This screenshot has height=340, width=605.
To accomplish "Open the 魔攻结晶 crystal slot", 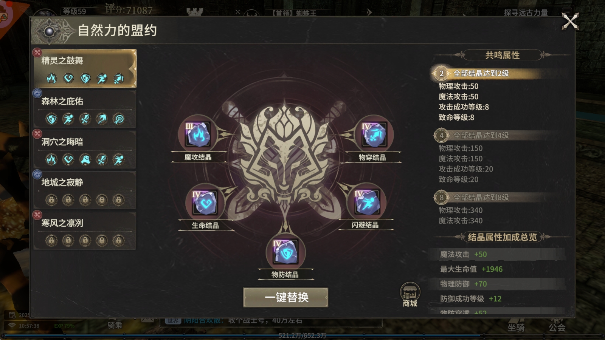I will (x=198, y=134).
